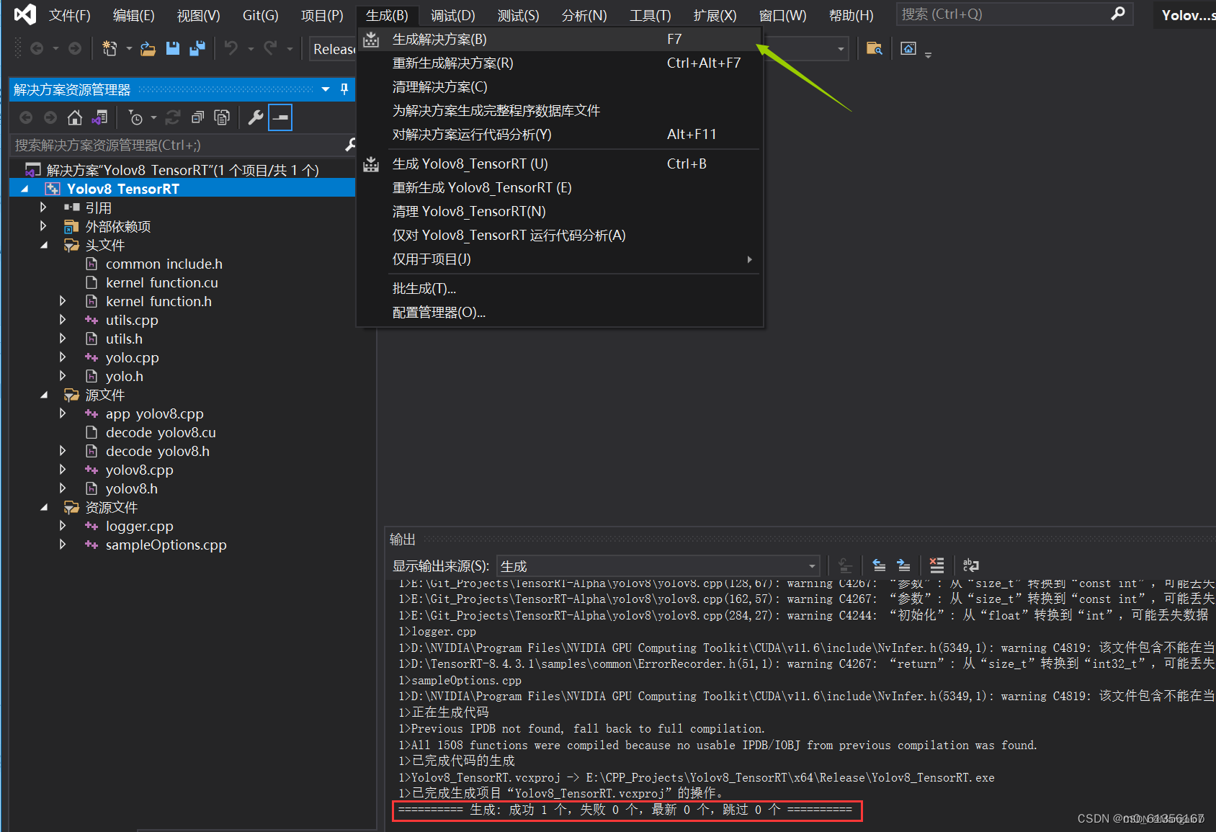The height and width of the screenshot is (832, 1216).
Task: Select 生成解决方案(B) from the Build menu
Action: point(439,39)
